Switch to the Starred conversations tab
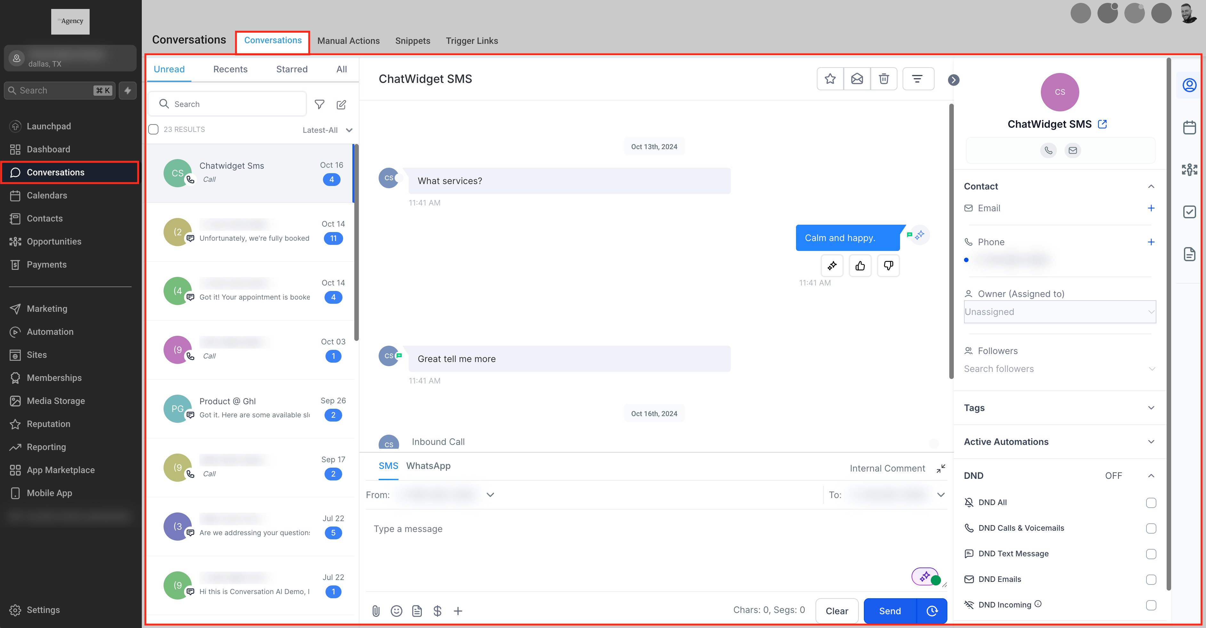The image size is (1206, 628). point(292,69)
